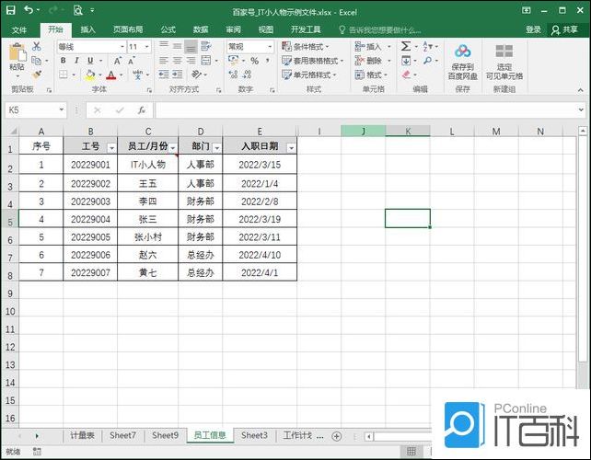
Task: Apply percent style to the cells
Action: (254, 61)
